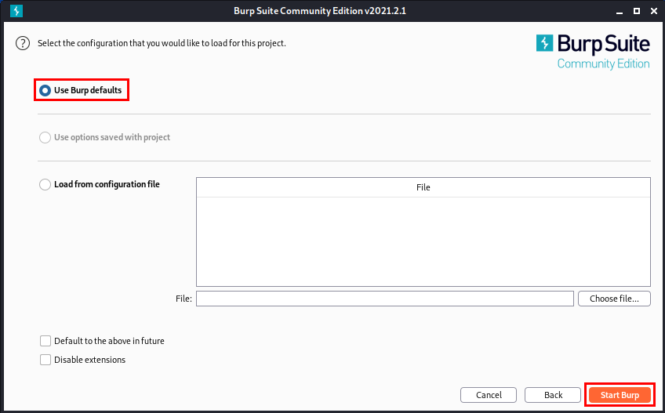665x413 pixels.
Task: Click into the File path input field
Action: click(385, 299)
